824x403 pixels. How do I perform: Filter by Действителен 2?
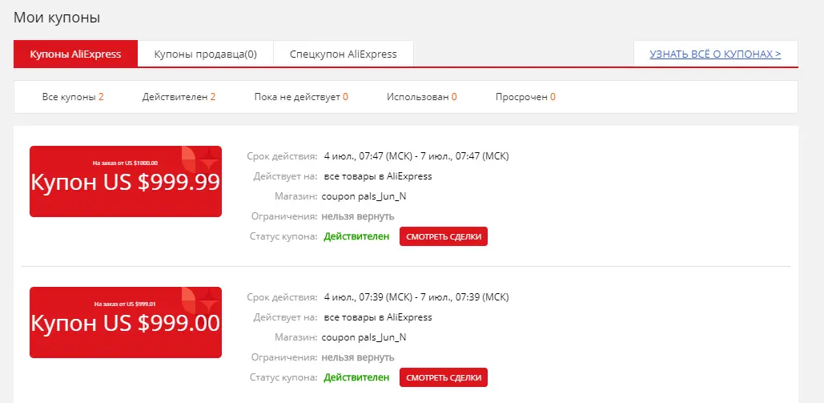(179, 97)
